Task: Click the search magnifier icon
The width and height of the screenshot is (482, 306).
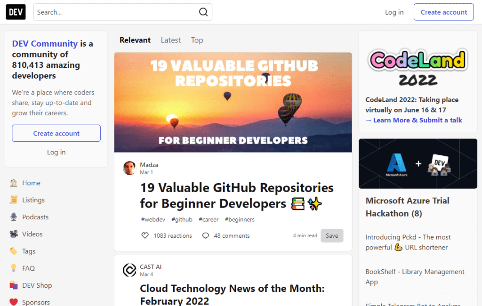Action: point(203,12)
